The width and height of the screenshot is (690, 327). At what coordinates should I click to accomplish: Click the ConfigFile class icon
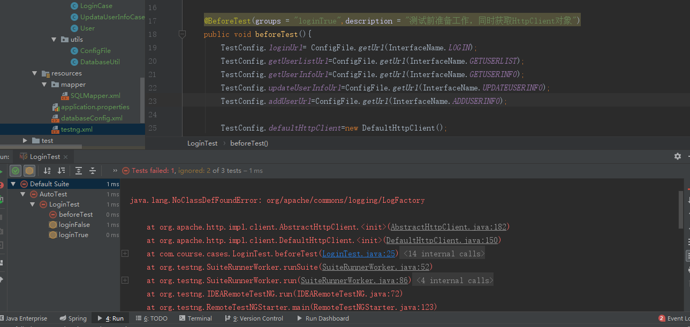[74, 51]
